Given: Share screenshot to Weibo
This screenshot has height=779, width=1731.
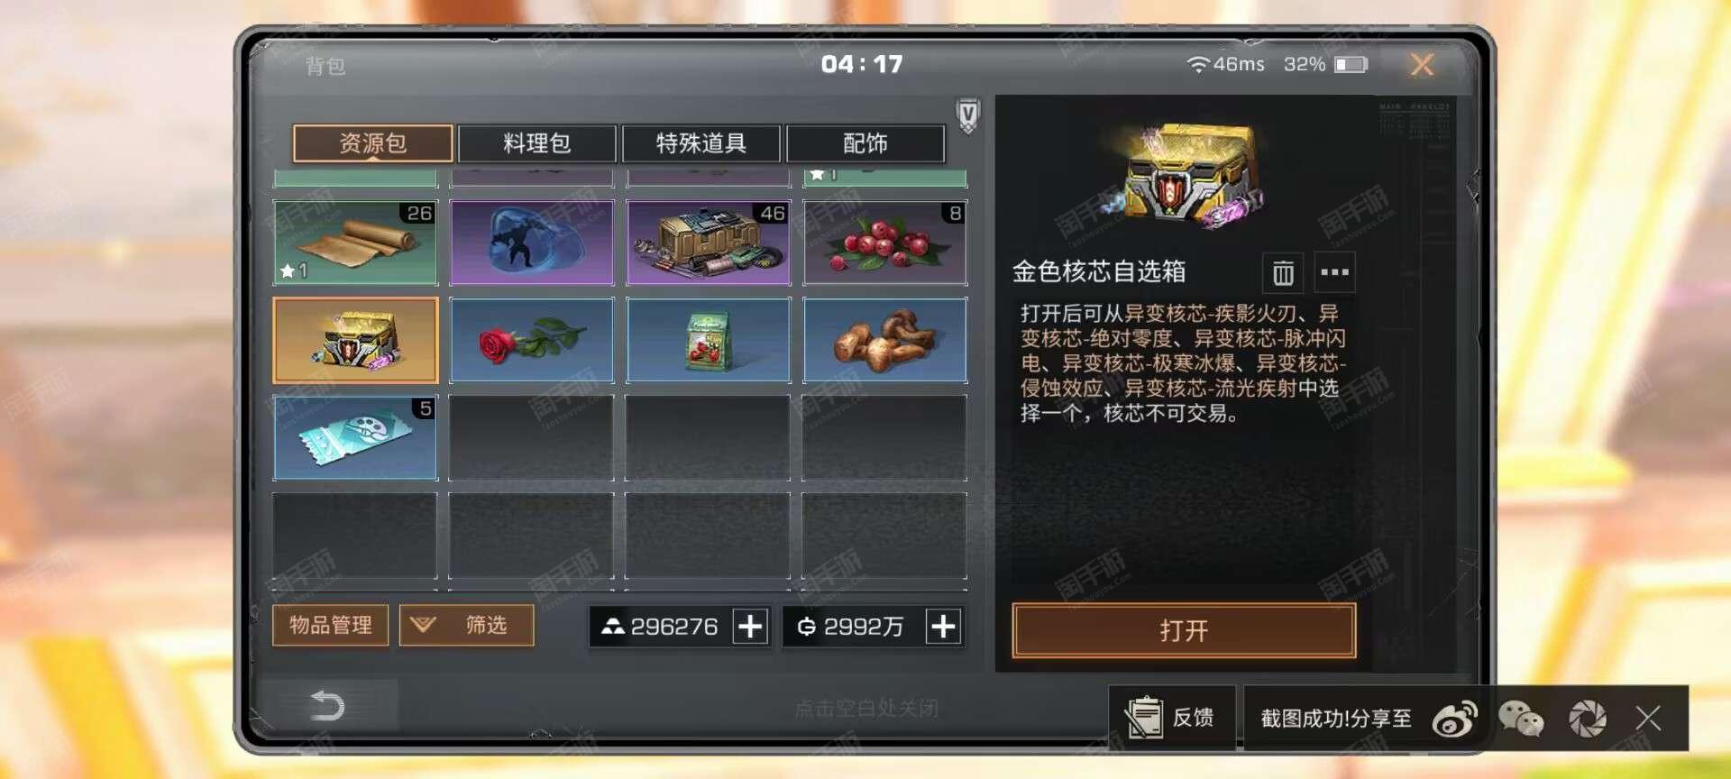Looking at the screenshot, I should (1454, 719).
